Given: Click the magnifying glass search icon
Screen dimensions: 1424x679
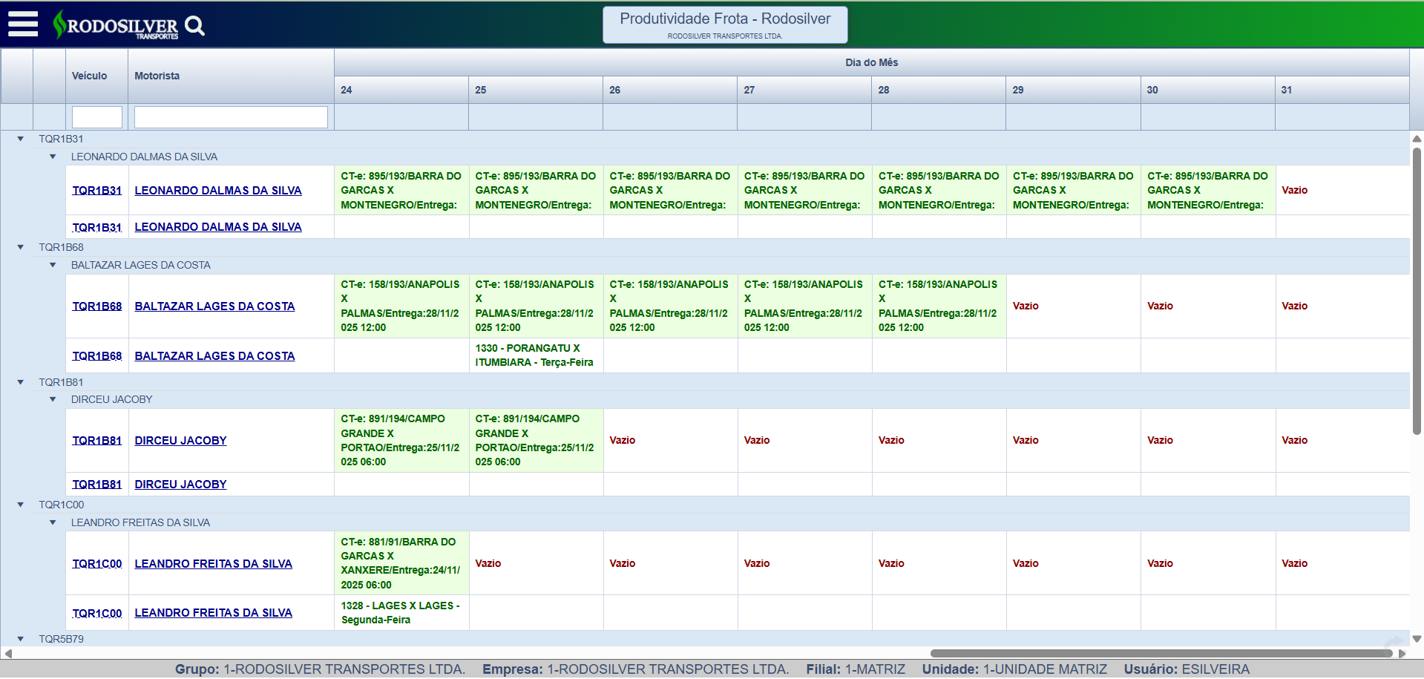Looking at the screenshot, I should coord(194,26).
